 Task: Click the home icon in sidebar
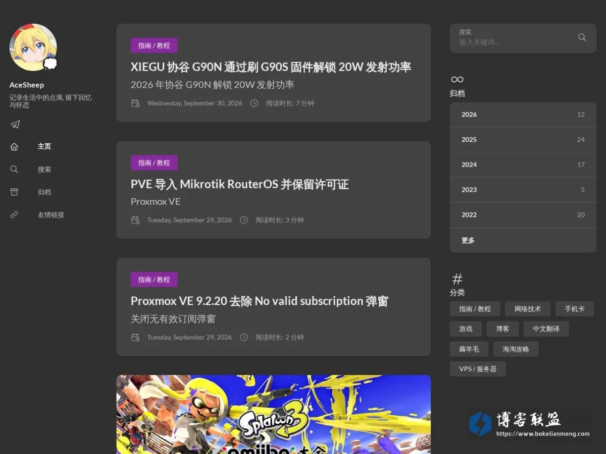click(x=14, y=146)
